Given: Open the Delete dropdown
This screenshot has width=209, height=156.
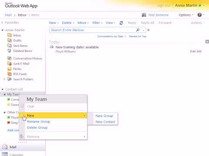Looking at the screenshot, I should click(x=68, y=23).
